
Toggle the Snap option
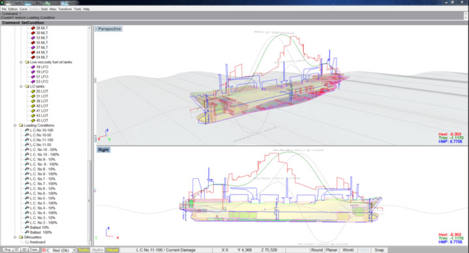[379, 250]
